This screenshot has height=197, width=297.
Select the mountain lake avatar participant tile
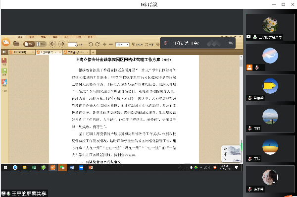pyautogui.click(x=270, y=118)
